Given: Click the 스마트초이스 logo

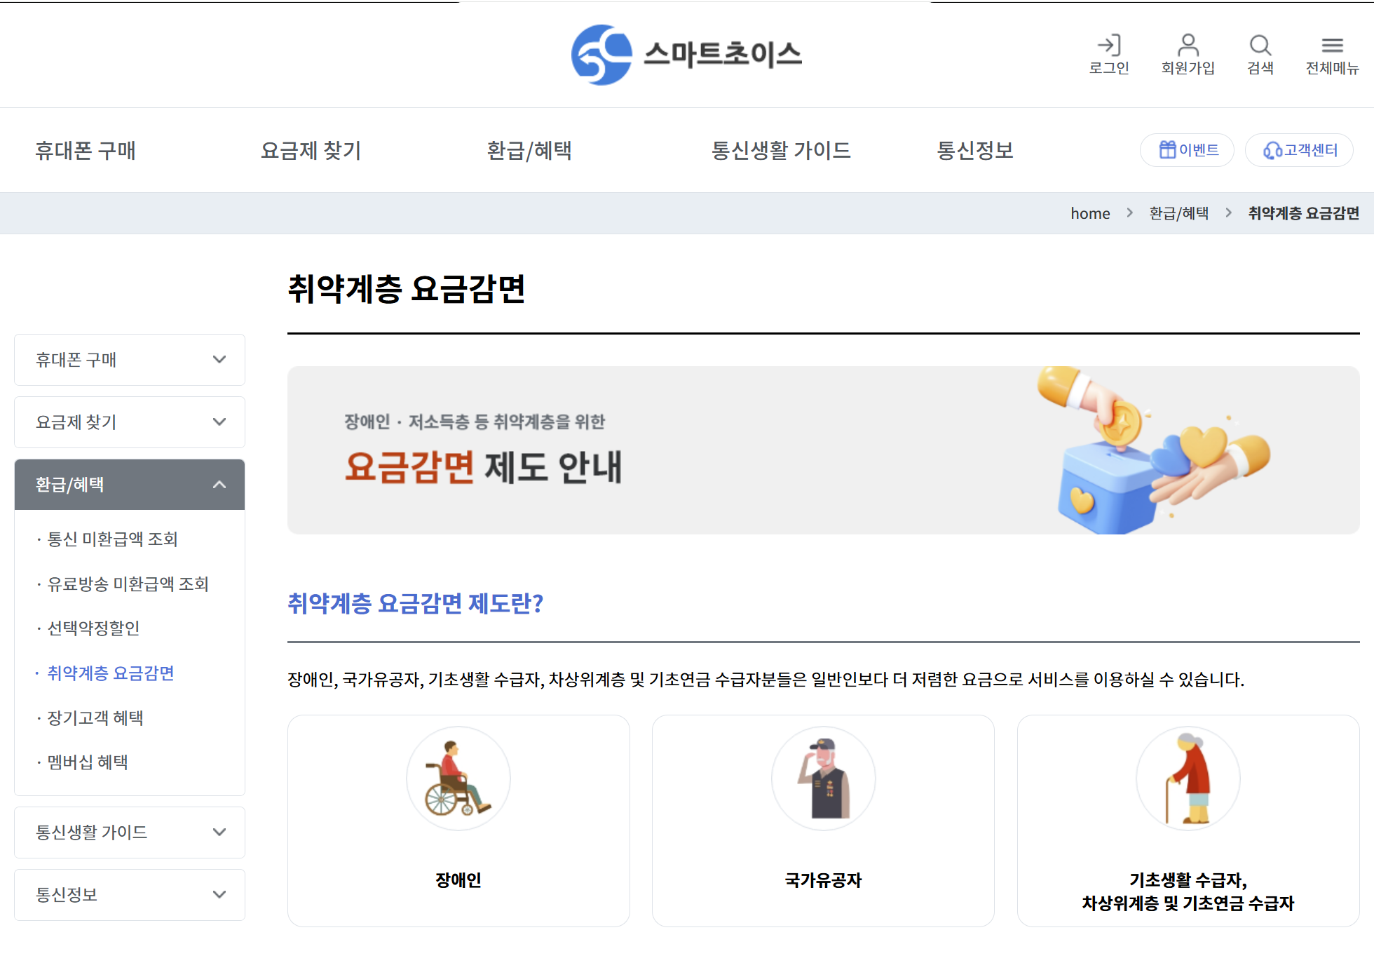Looking at the screenshot, I should point(686,55).
